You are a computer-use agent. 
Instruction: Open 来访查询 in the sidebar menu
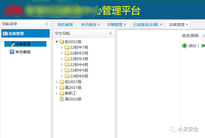tap(23, 52)
